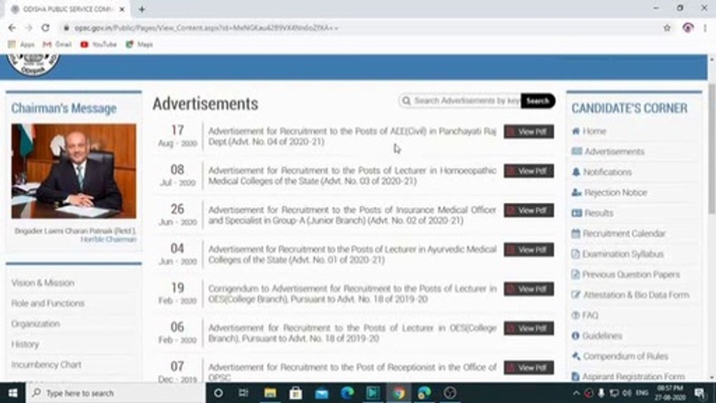
Task: Focus the Search Advertisements by keyword field
Action: (x=460, y=101)
